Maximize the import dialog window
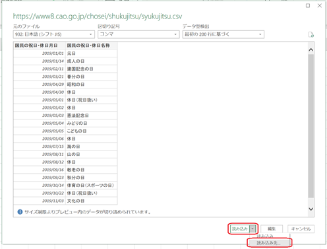The width and height of the screenshot is (327, 249). pyautogui.click(x=308, y=5)
